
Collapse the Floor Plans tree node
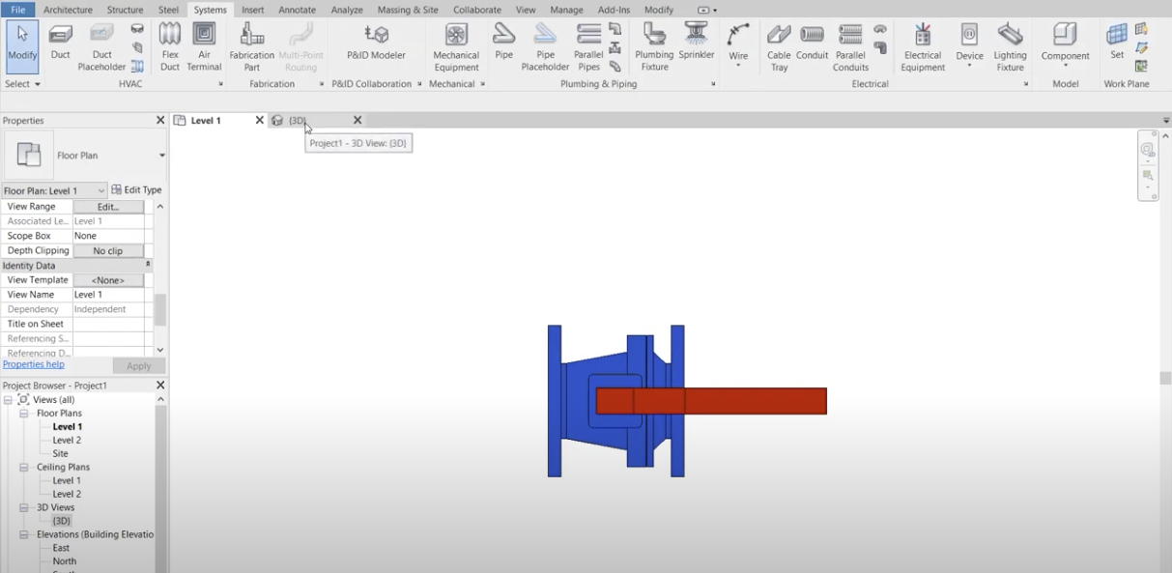(24, 414)
